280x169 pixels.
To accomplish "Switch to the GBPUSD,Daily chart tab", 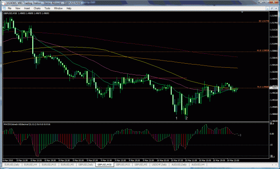I will pyautogui.click(x=86, y=165).
